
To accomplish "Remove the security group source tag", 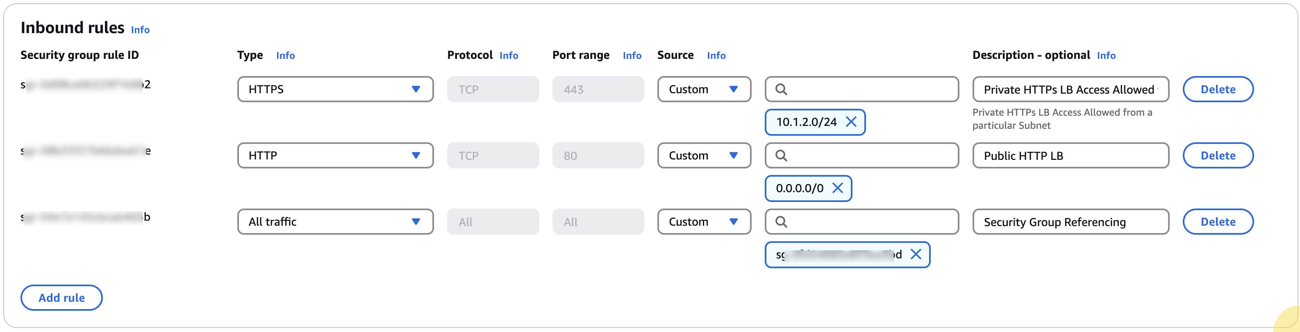I will pos(916,254).
